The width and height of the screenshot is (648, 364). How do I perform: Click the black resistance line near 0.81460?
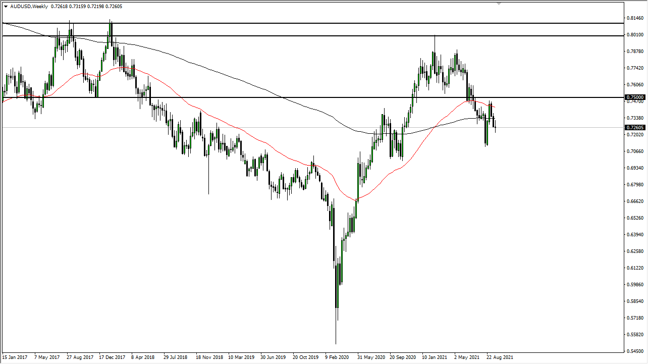pyautogui.click(x=303, y=23)
